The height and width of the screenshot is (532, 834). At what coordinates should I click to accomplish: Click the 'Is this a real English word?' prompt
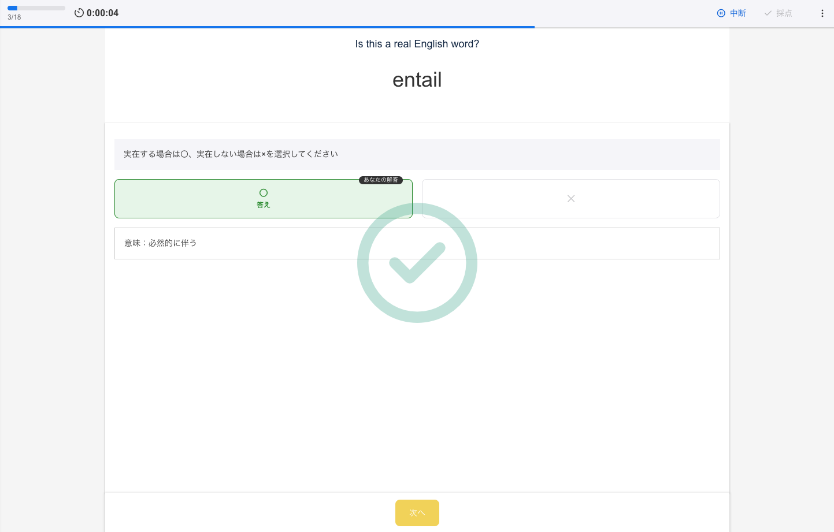tap(417, 44)
